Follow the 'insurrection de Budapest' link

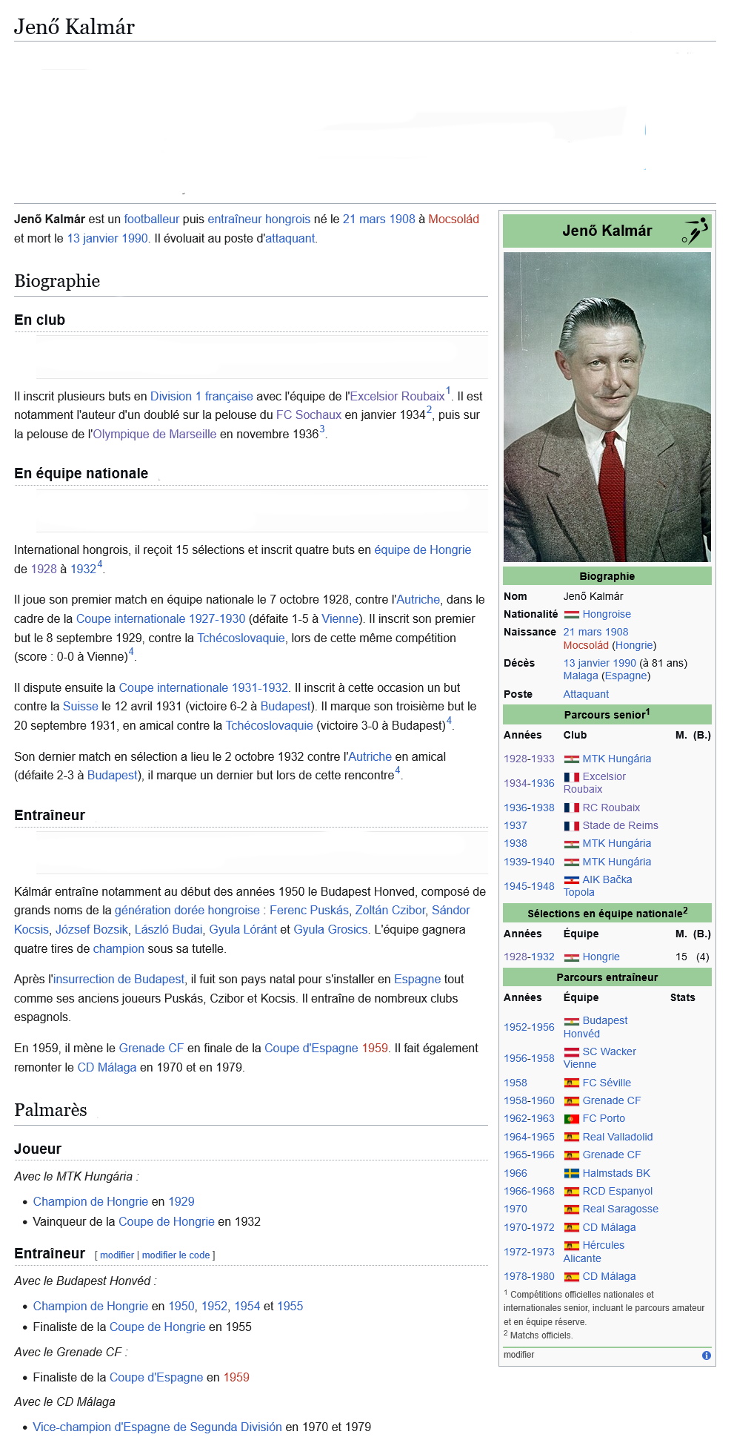pyautogui.click(x=119, y=979)
